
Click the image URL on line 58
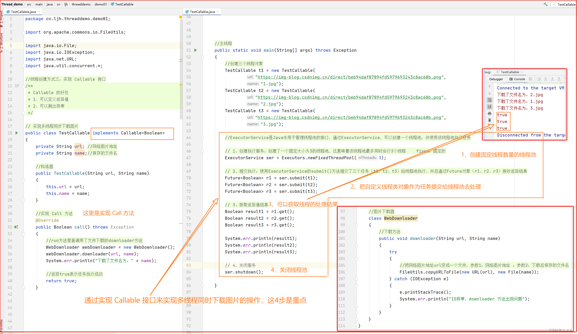[x=349, y=97]
